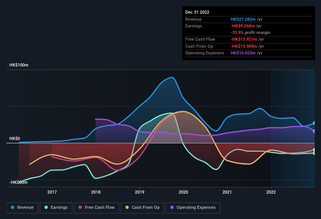Click the -HK$13.905m cash from op value
The width and height of the screenshot is (321, 219).
(x=244, y=46)
